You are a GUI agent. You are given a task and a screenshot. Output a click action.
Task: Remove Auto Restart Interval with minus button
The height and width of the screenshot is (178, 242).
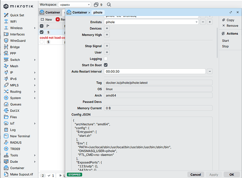point(210,71)
